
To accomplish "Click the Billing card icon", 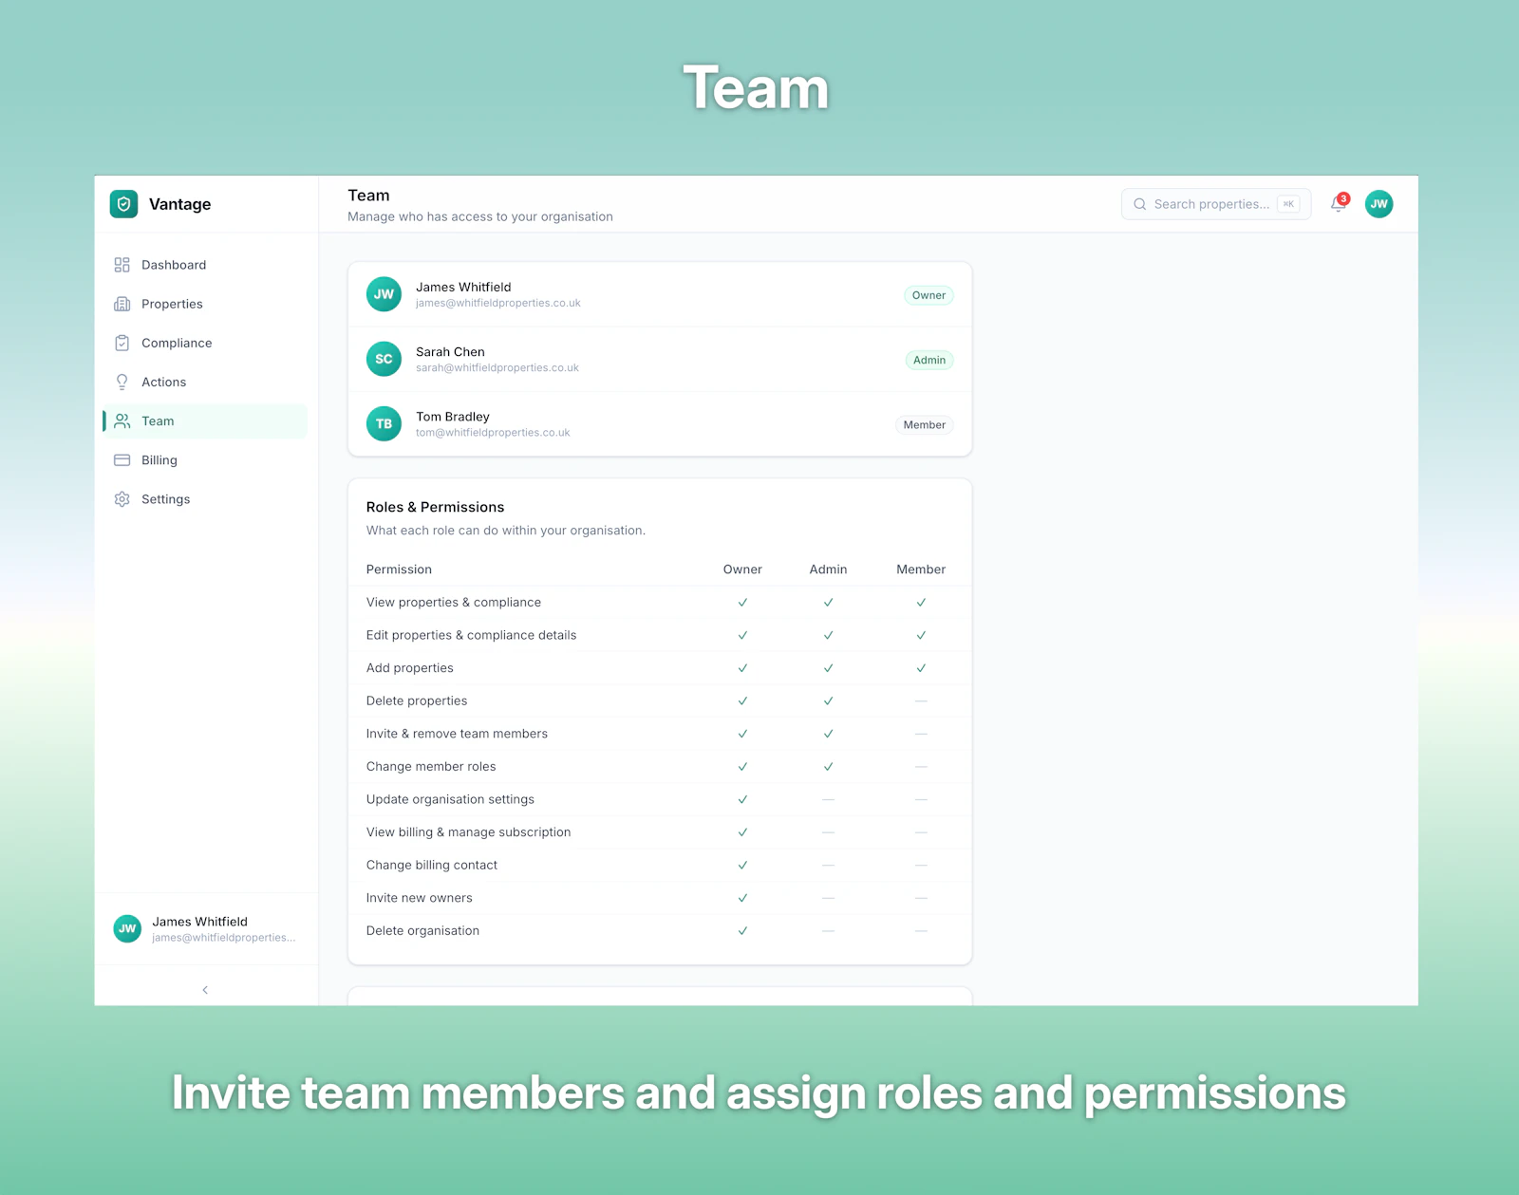I will (122, 460).
